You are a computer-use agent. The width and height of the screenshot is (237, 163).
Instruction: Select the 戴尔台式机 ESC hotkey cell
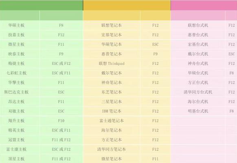click(231, 54)
